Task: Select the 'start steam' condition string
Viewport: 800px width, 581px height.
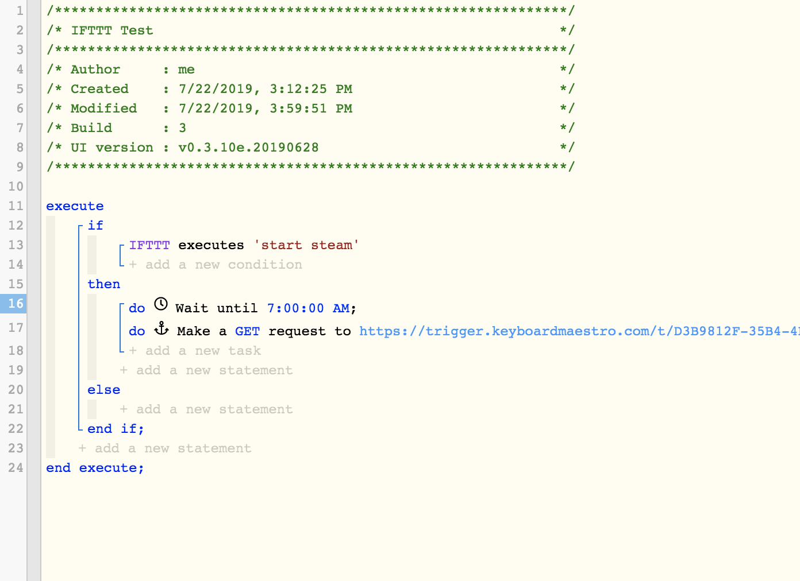Action: 306,245
